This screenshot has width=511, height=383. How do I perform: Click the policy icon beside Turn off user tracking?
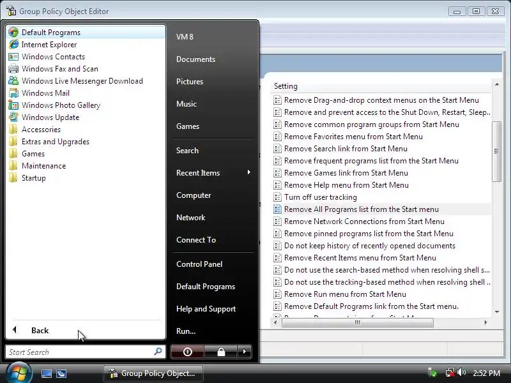coord(277,197)
